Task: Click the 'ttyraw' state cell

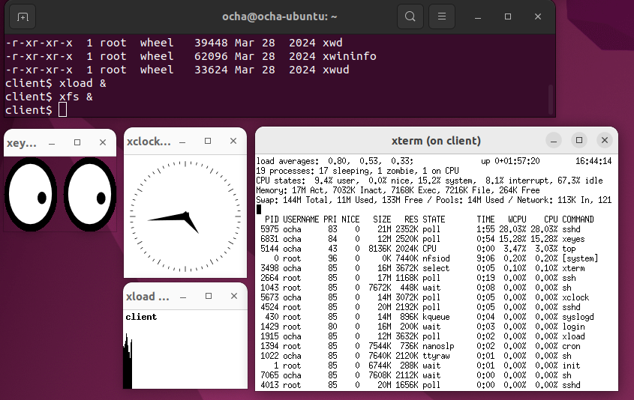Action: point(436,356)
